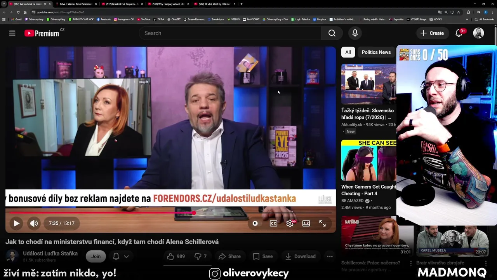The image size is (497, 280).
Task: Open the tab search dropdown arrow
Action: pyautogui.click(x=3, y=4)
